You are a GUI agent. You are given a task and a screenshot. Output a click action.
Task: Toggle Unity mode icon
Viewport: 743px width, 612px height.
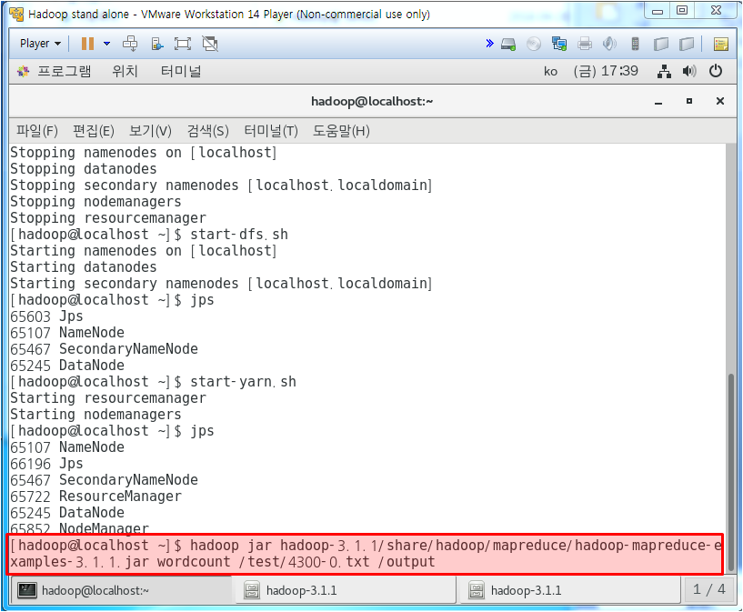[210, 44]
